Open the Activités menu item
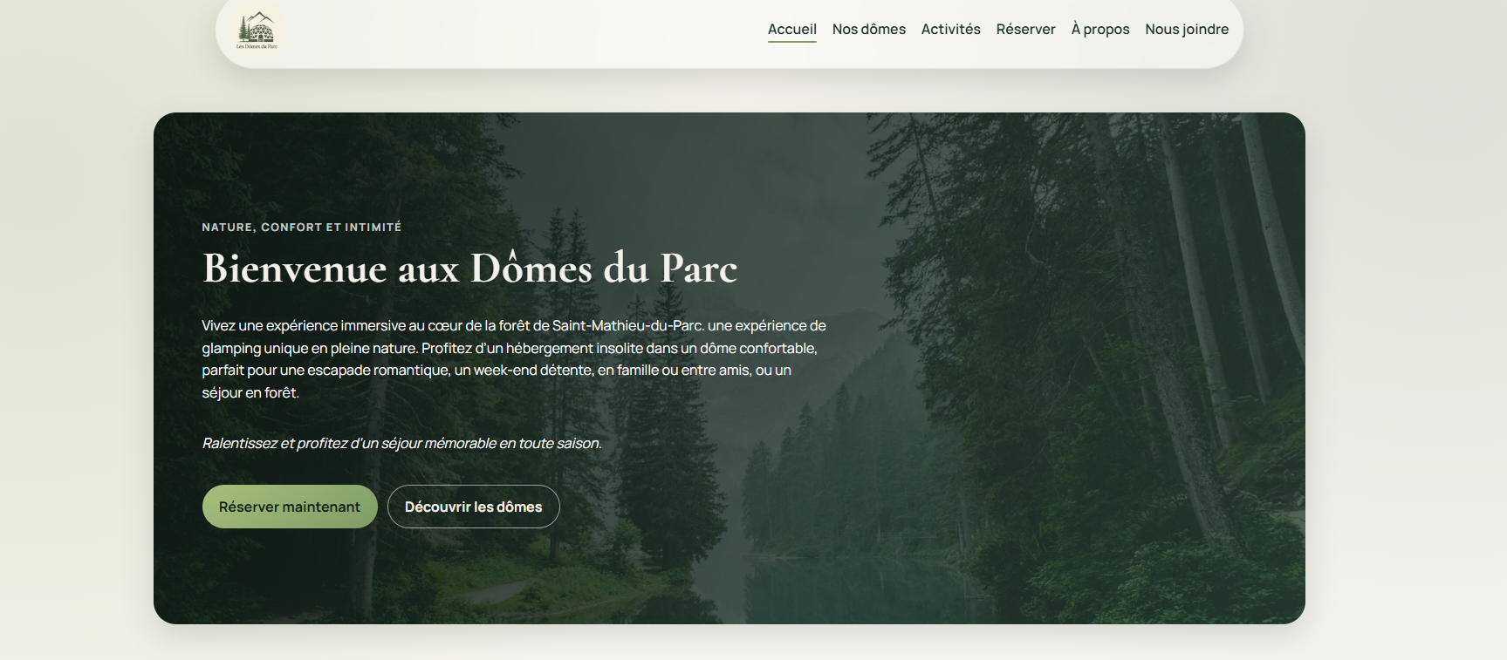The height and width of the screenshot is (660, 1507). [x=951, y=30]
